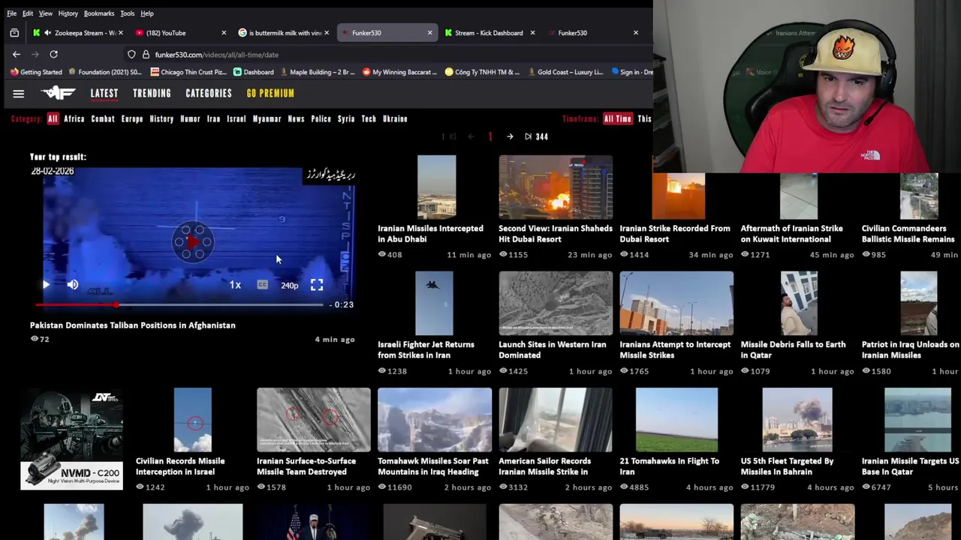Mute the Zookeepa Stream tab audio icon
This screenshot has height=540, width=961.
48,33
